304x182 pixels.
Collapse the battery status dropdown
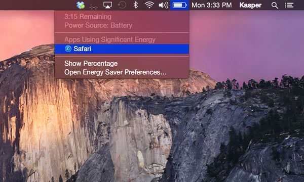(179, 5)
